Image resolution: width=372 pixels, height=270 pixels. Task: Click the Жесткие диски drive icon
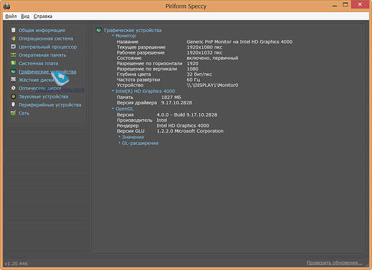pyautogui.click(x=13, y=80)
